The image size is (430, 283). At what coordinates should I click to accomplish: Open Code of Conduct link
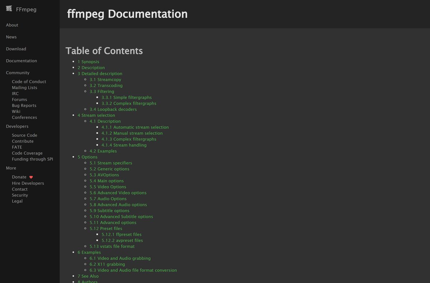point(29,81)
